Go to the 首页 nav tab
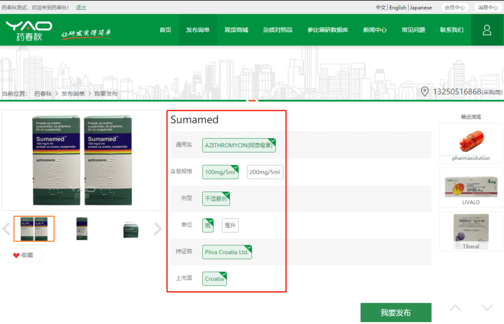 (x=165, y=30)
